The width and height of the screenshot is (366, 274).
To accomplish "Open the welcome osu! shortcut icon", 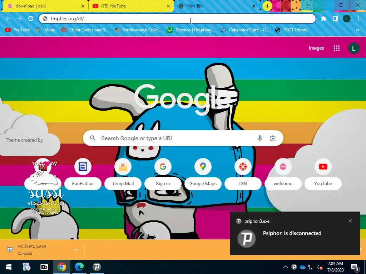I will 283,167.
